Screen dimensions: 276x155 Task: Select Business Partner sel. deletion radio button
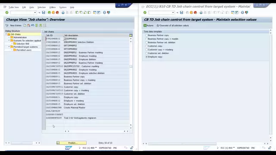coord(147,43)
